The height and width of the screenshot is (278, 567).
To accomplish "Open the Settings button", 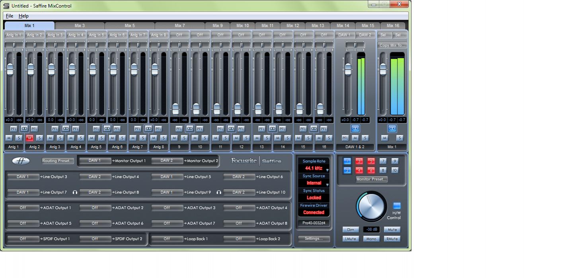I will click(314, 239).
